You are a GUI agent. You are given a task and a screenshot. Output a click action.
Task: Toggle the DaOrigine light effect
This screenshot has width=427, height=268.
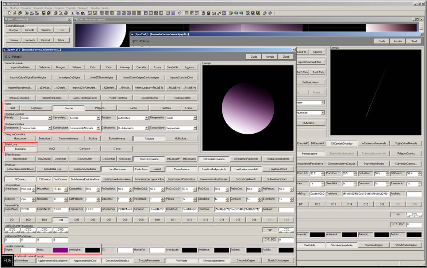pos(20,149)
